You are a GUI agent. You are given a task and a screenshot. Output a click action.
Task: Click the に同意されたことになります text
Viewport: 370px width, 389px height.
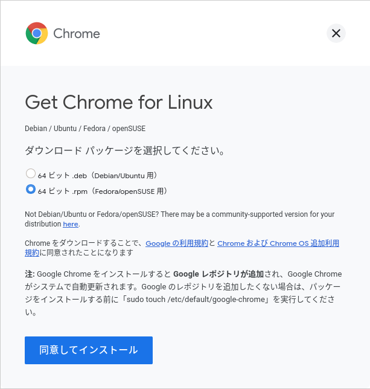click(x=86, y=253)
